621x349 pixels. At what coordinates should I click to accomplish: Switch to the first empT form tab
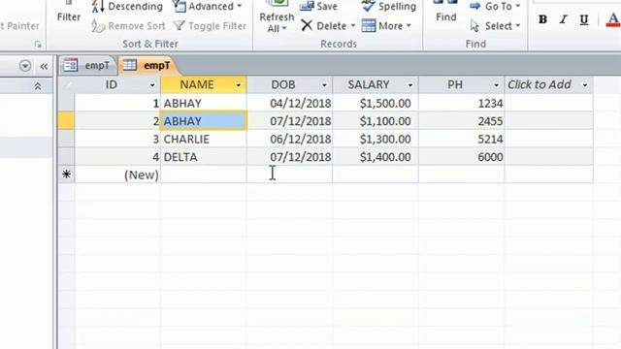(x=87, y=66)
